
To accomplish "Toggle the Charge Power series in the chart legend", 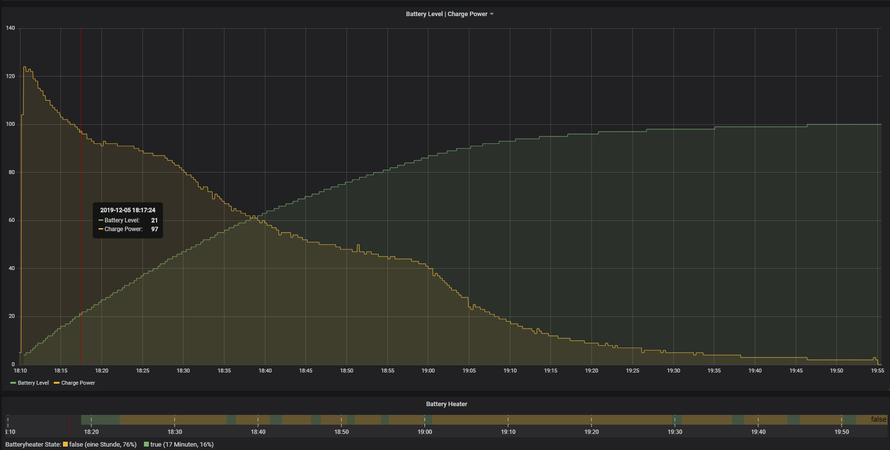I will tap(78, 383).
